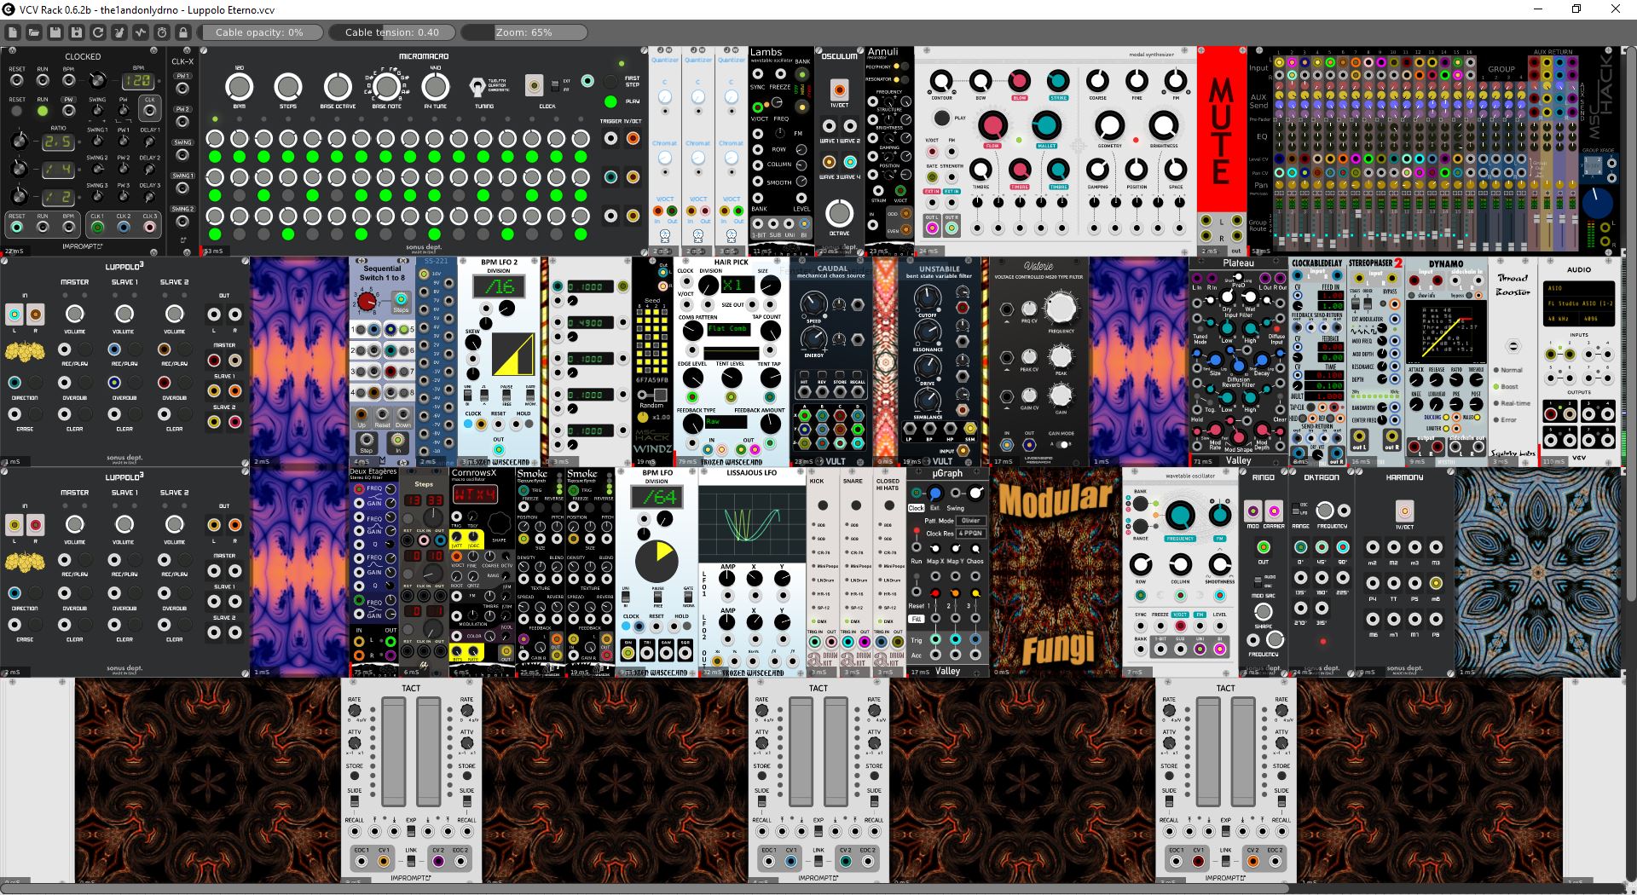Click the CUTOFF knob on Unstabile filter

928,297
